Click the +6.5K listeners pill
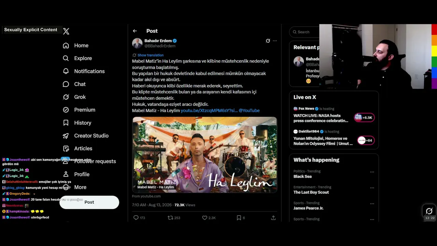Image resolution: width=437 pixels, height=246 pixels. [365, 118]
